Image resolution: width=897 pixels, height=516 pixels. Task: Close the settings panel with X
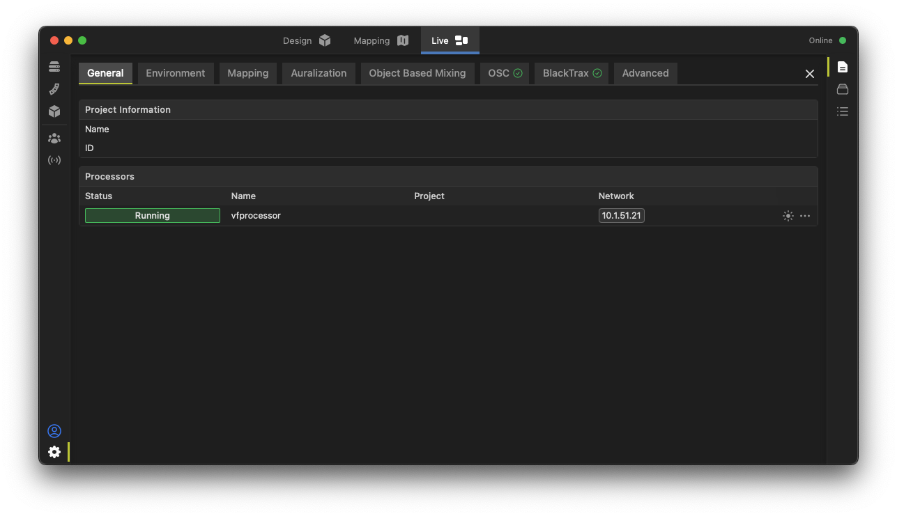click(809, 74)
